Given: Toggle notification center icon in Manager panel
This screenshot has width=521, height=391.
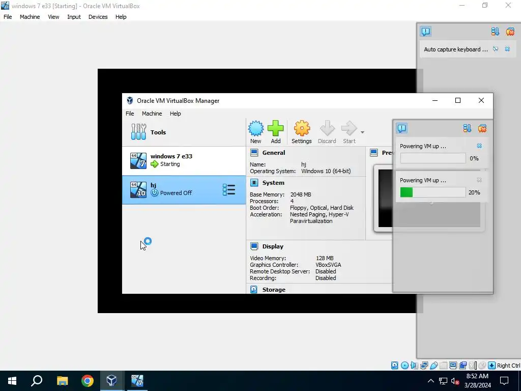Looking at the screenshot, I should tap(402, 128).
